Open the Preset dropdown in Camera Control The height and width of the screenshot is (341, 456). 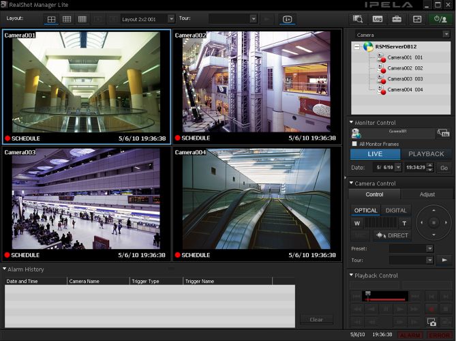point(429,249)
